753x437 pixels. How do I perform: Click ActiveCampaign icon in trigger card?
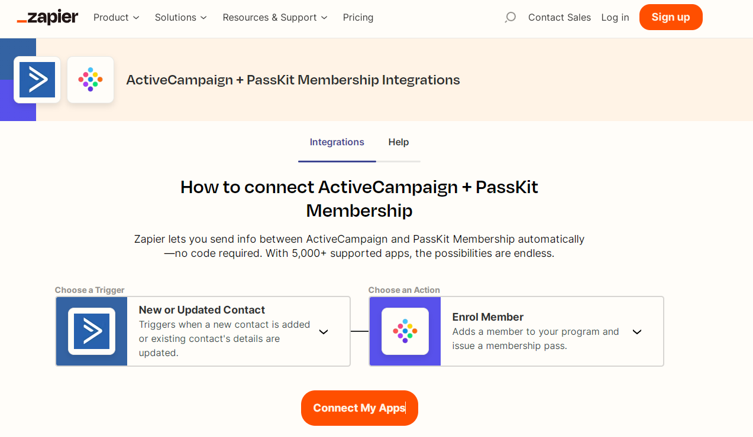click(92, 331)
